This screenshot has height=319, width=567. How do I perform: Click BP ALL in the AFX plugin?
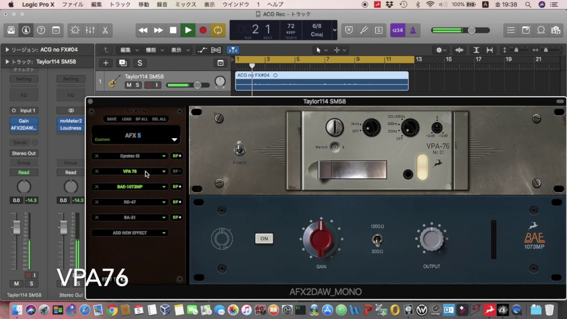coord(142,119)
